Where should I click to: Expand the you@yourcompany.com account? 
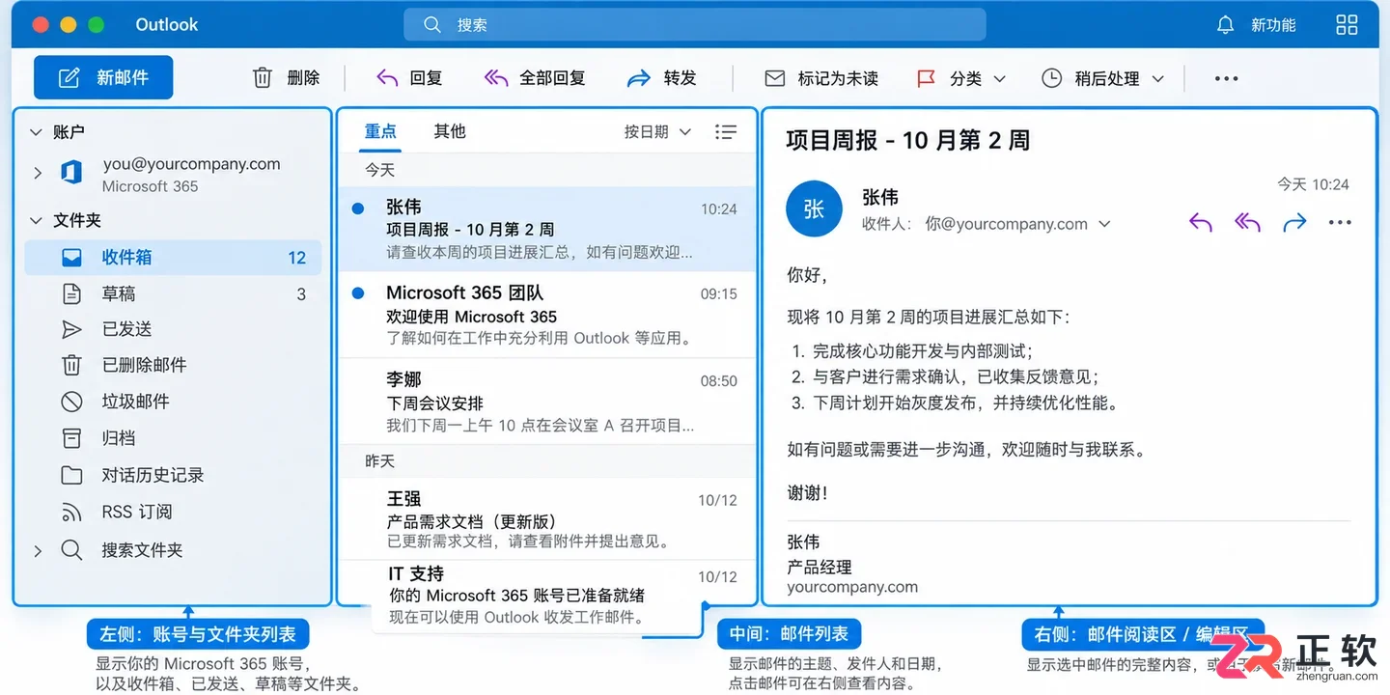tap(38, 174)
